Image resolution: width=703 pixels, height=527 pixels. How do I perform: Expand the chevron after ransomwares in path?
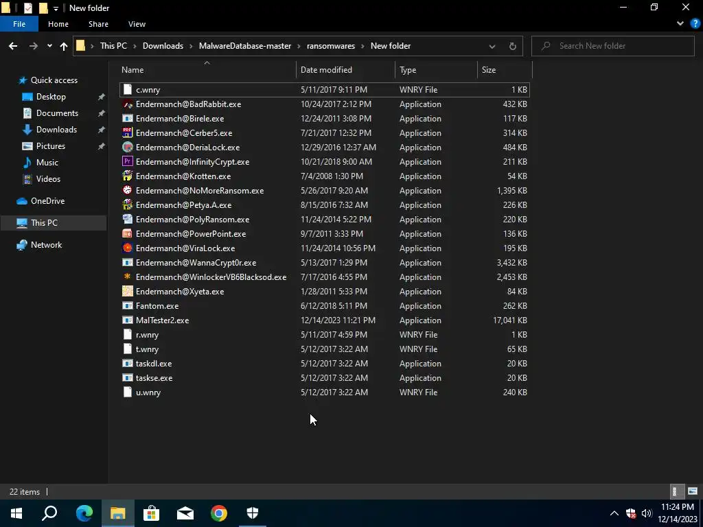[x=362, y=46]
